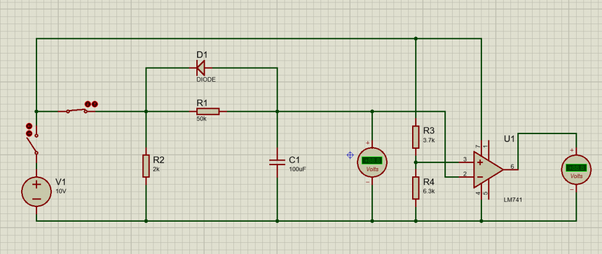Click the blue origin marker crosshair
Image resolution: width=602 pixels, height=254 pixels.
[x=350, y=155]
